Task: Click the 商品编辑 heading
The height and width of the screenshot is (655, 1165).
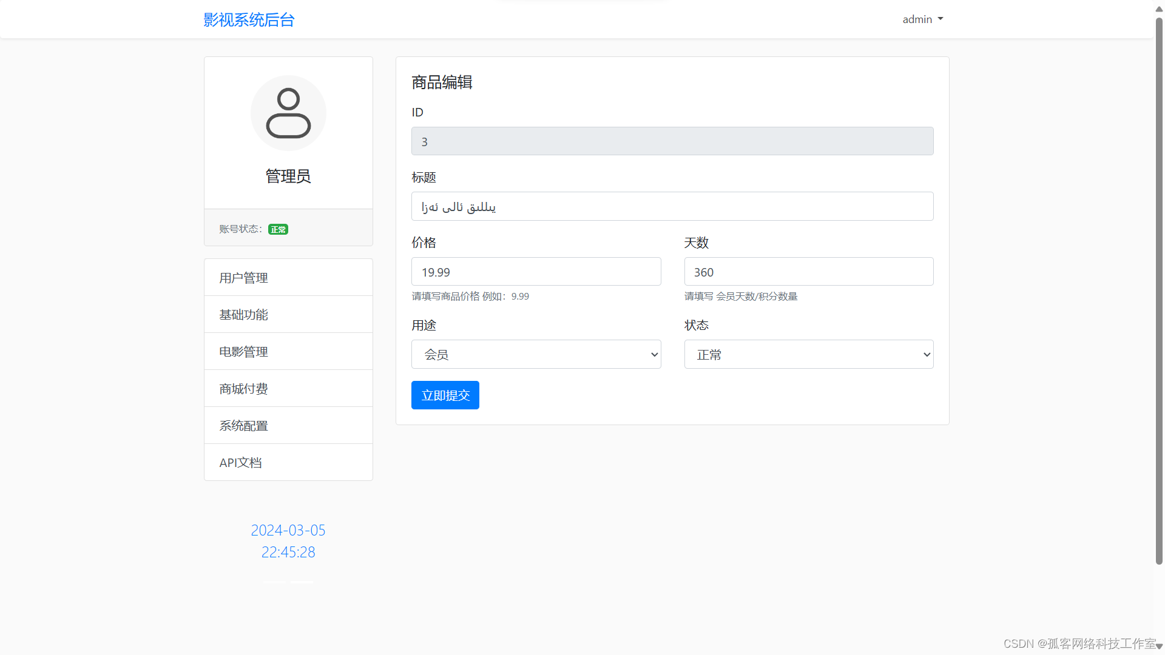Action: point(442,82)
